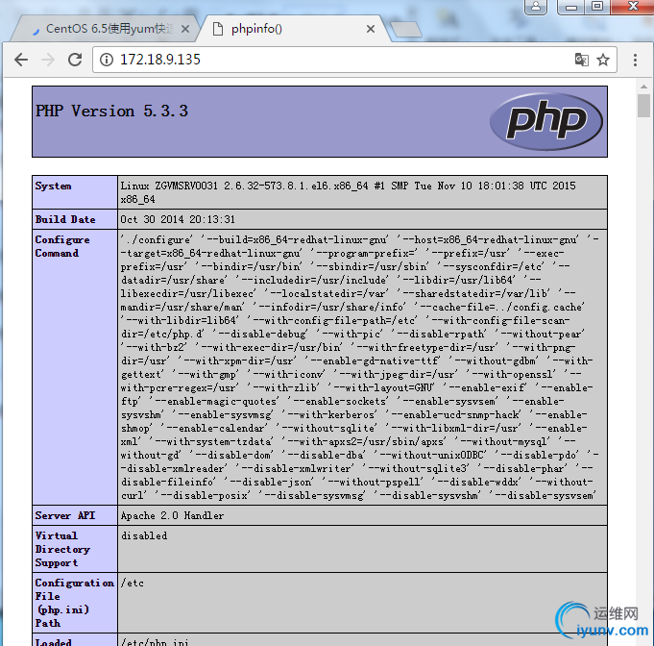Open the Chrome three-dot menu
Screen dimensions: 654x646
(635, 60)
